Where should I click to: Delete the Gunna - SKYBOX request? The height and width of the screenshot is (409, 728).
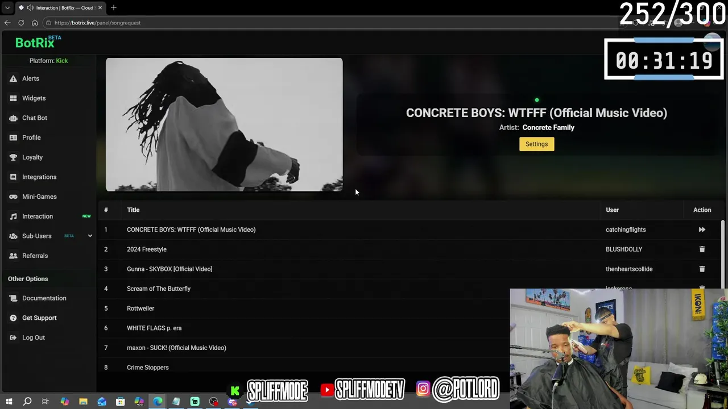pos(702,269)
